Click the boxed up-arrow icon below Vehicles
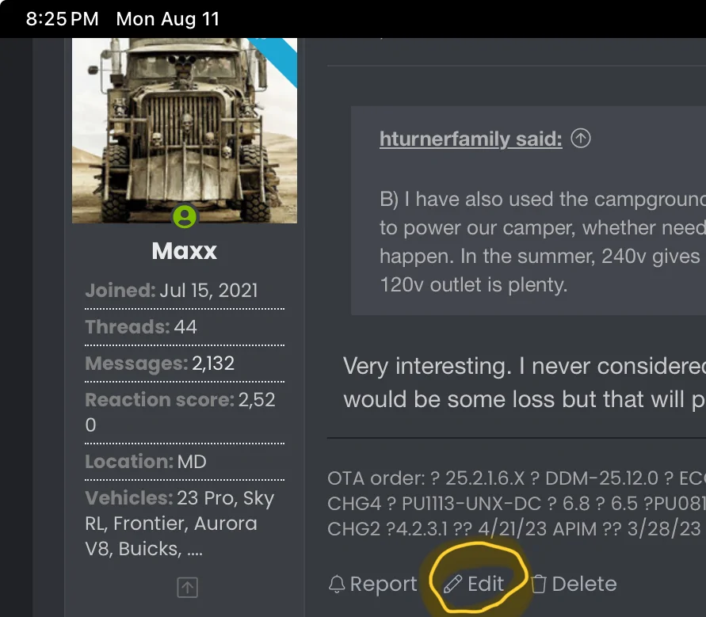 pos(187,587)
